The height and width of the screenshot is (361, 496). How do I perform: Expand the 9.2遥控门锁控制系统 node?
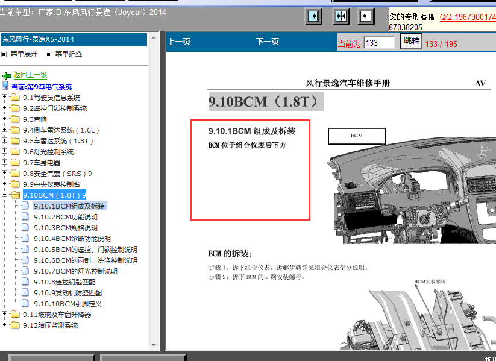point(4,107)
